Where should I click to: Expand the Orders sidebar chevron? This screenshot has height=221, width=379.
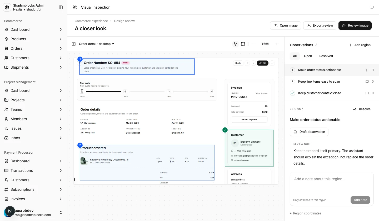tap(61, 48)
